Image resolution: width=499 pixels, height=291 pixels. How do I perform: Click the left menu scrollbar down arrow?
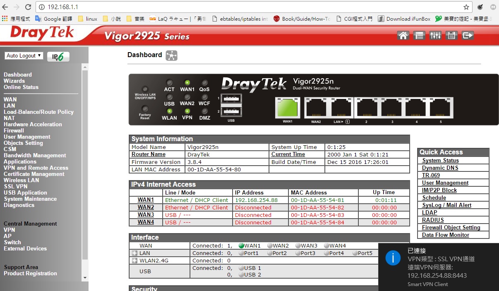coord(85,278)
